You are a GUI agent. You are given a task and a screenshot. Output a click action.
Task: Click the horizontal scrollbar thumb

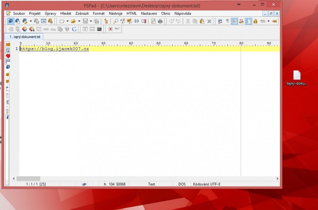click(x=28, y=179)
